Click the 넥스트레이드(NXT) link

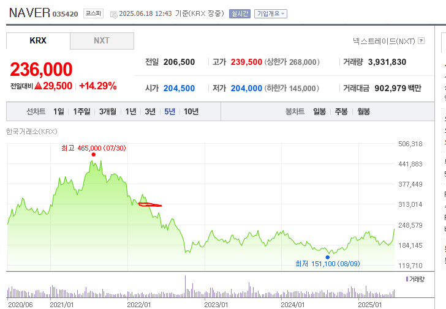pos(384,41)
